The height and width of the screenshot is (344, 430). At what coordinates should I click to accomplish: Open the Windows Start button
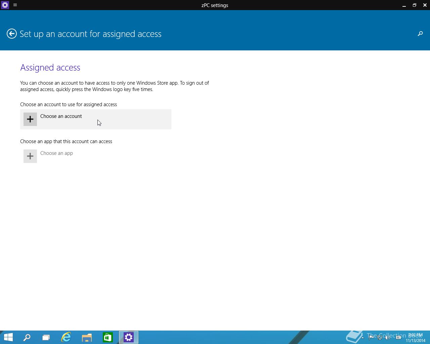tap(8, 337)
